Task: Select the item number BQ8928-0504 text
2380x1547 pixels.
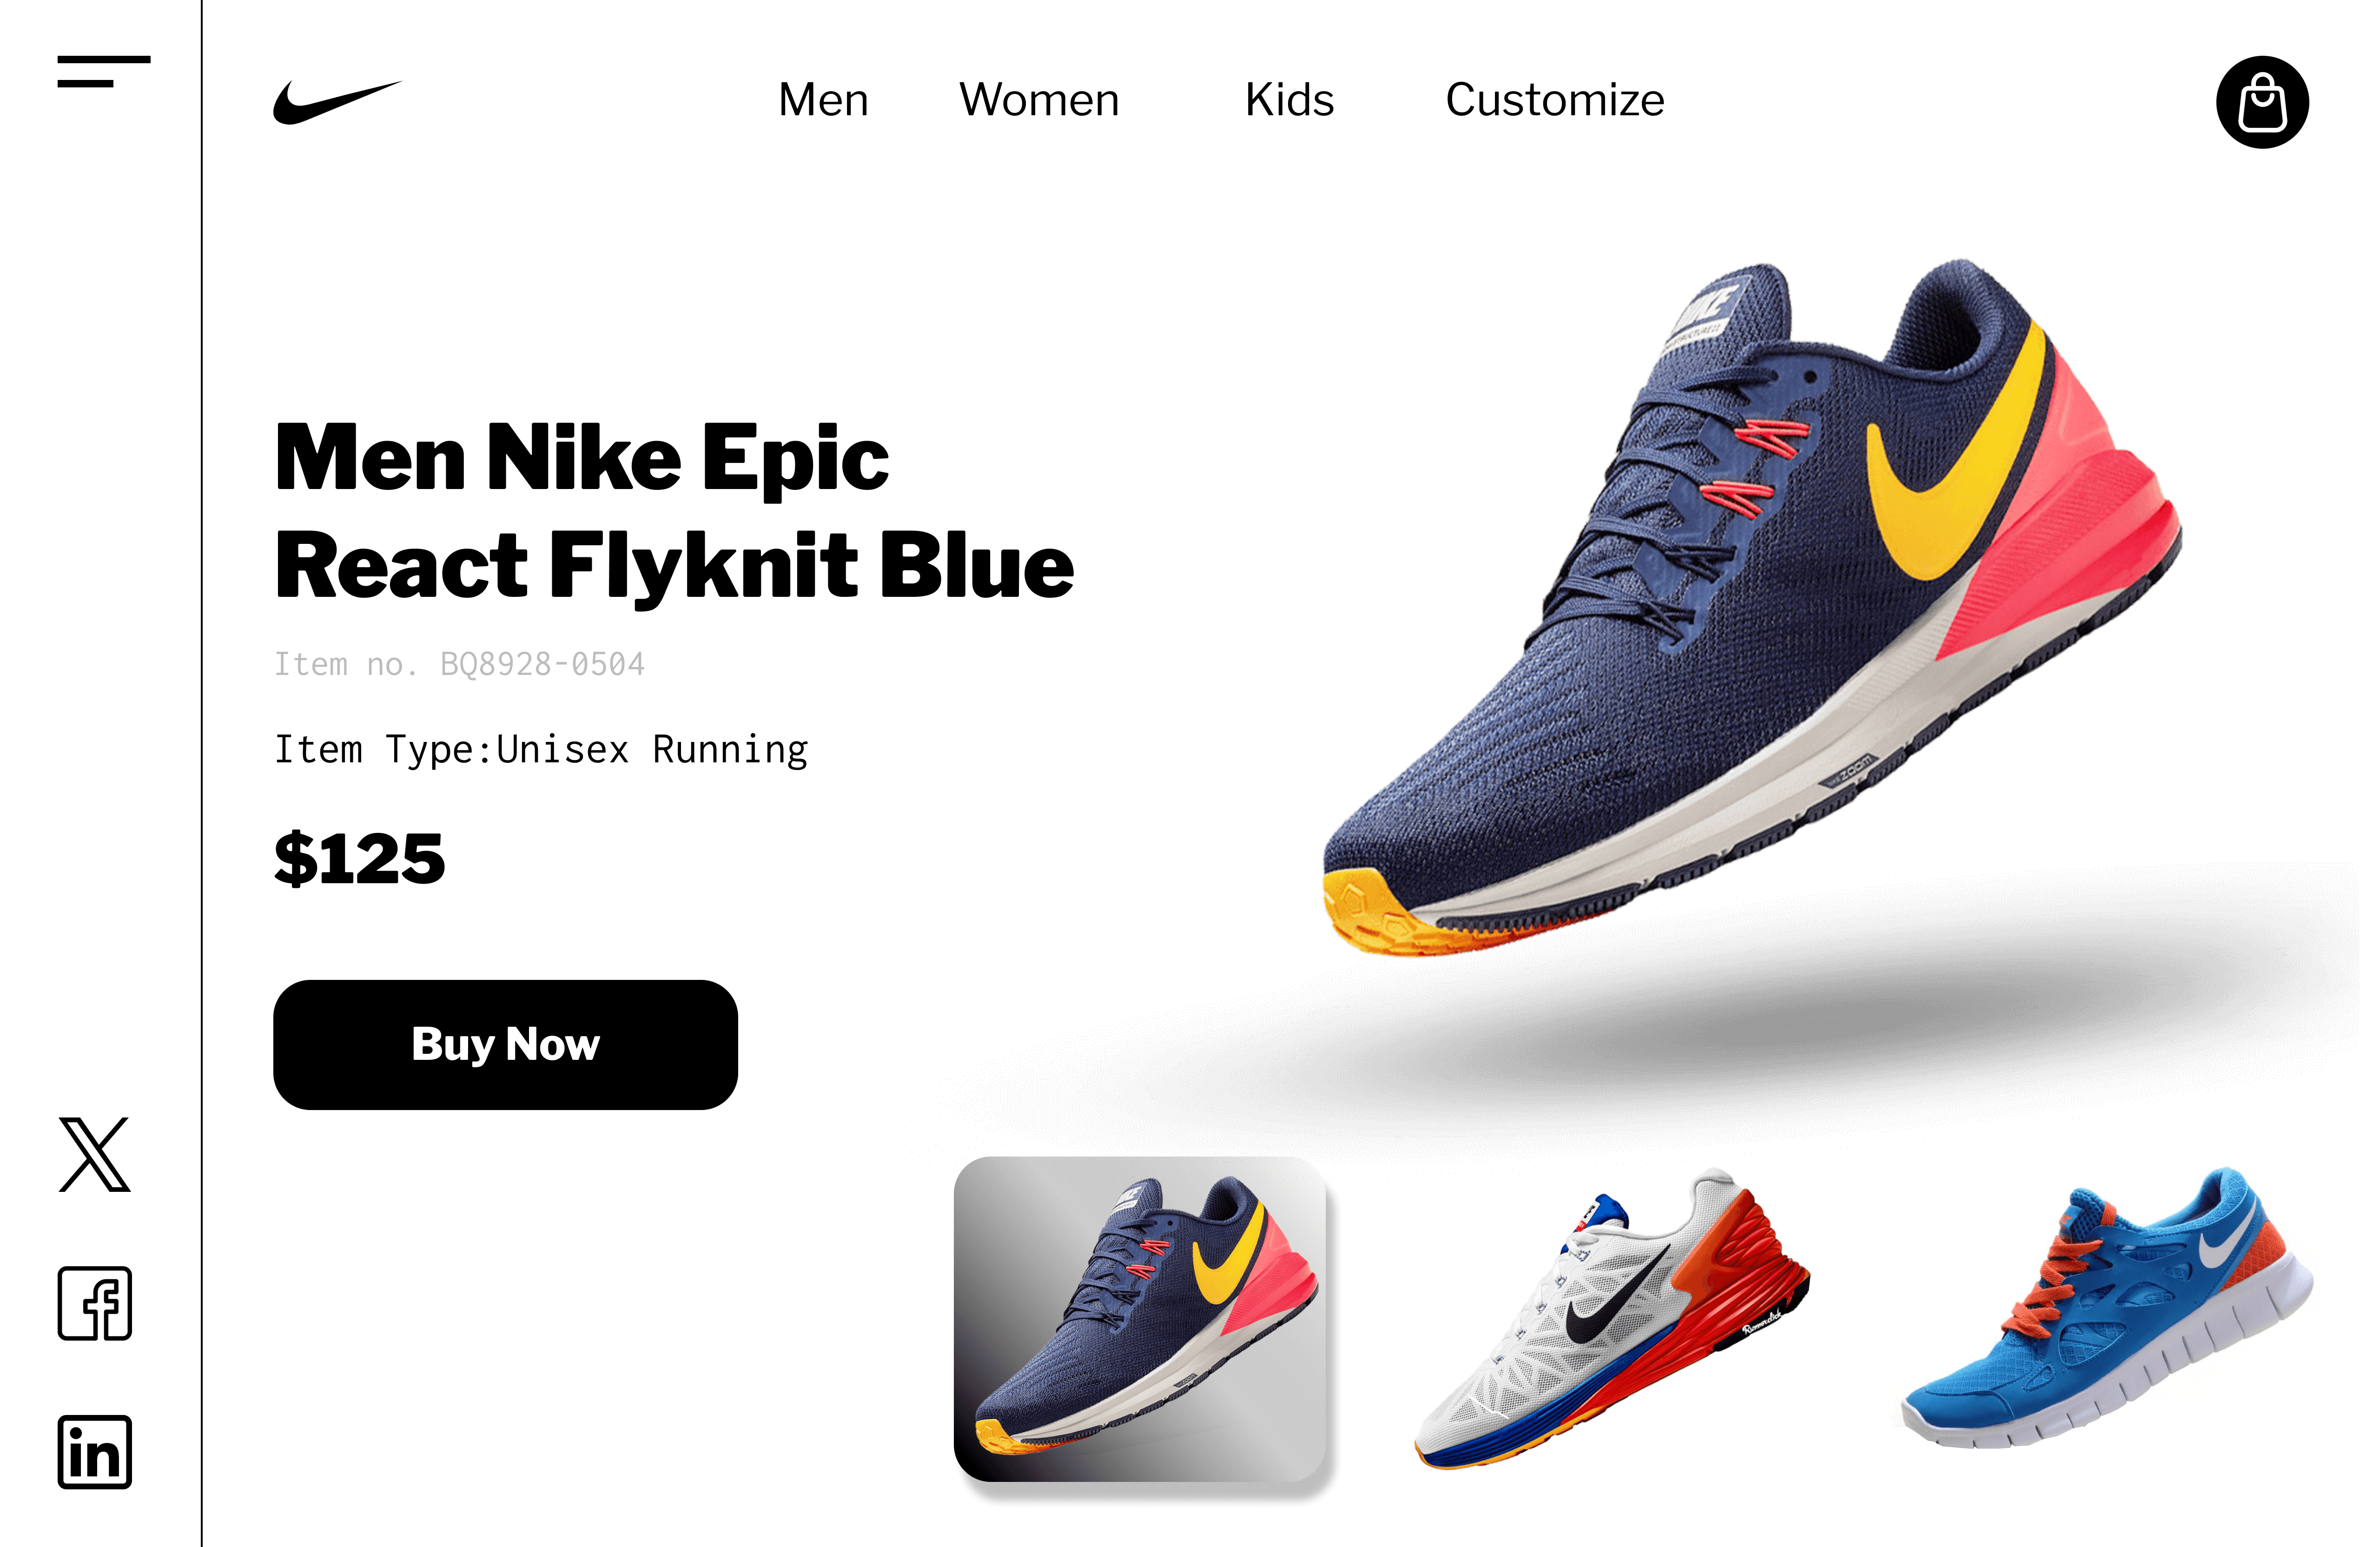Action: [542, 664]
